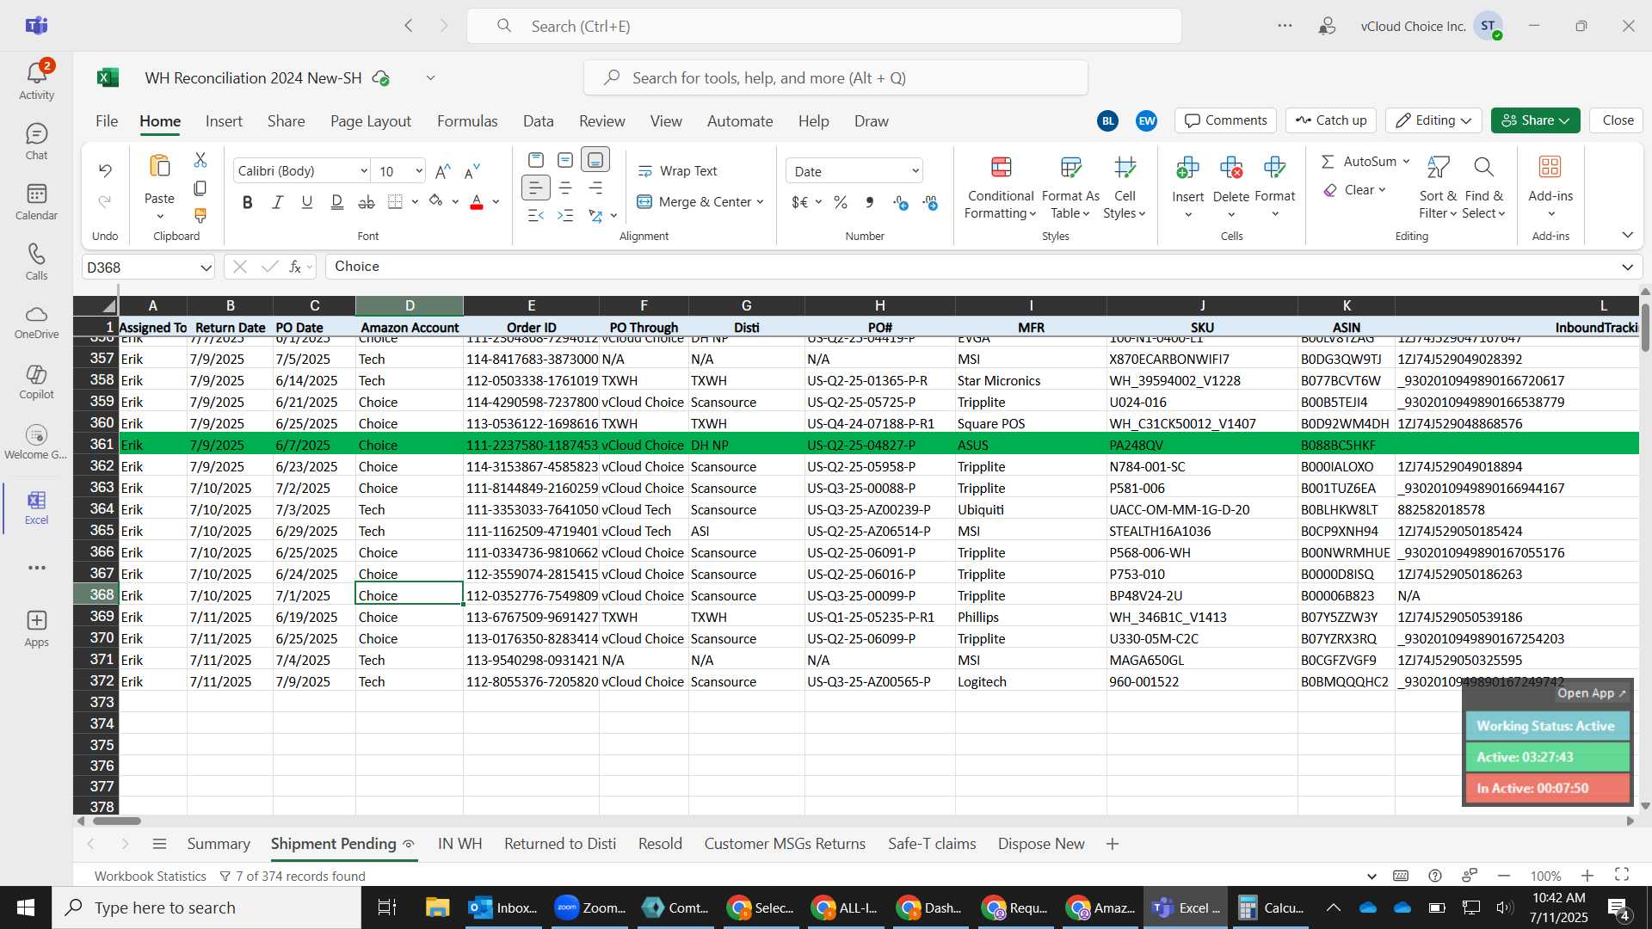Click the Decrease font size icon
Screen dimensions: 1652x929
pos(472,171)
